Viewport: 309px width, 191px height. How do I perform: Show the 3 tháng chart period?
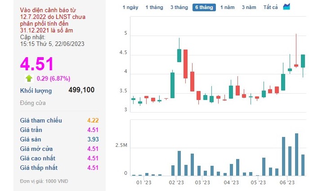[x=179, y=7]
